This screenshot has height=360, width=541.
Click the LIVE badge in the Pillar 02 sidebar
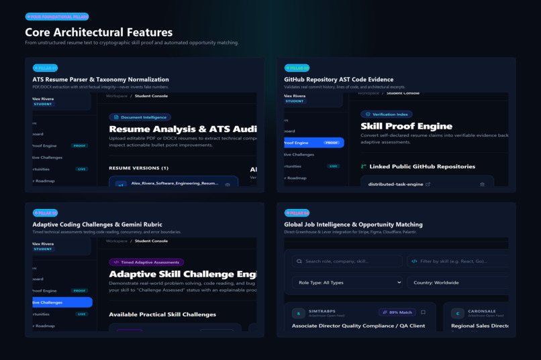point(334,166)
